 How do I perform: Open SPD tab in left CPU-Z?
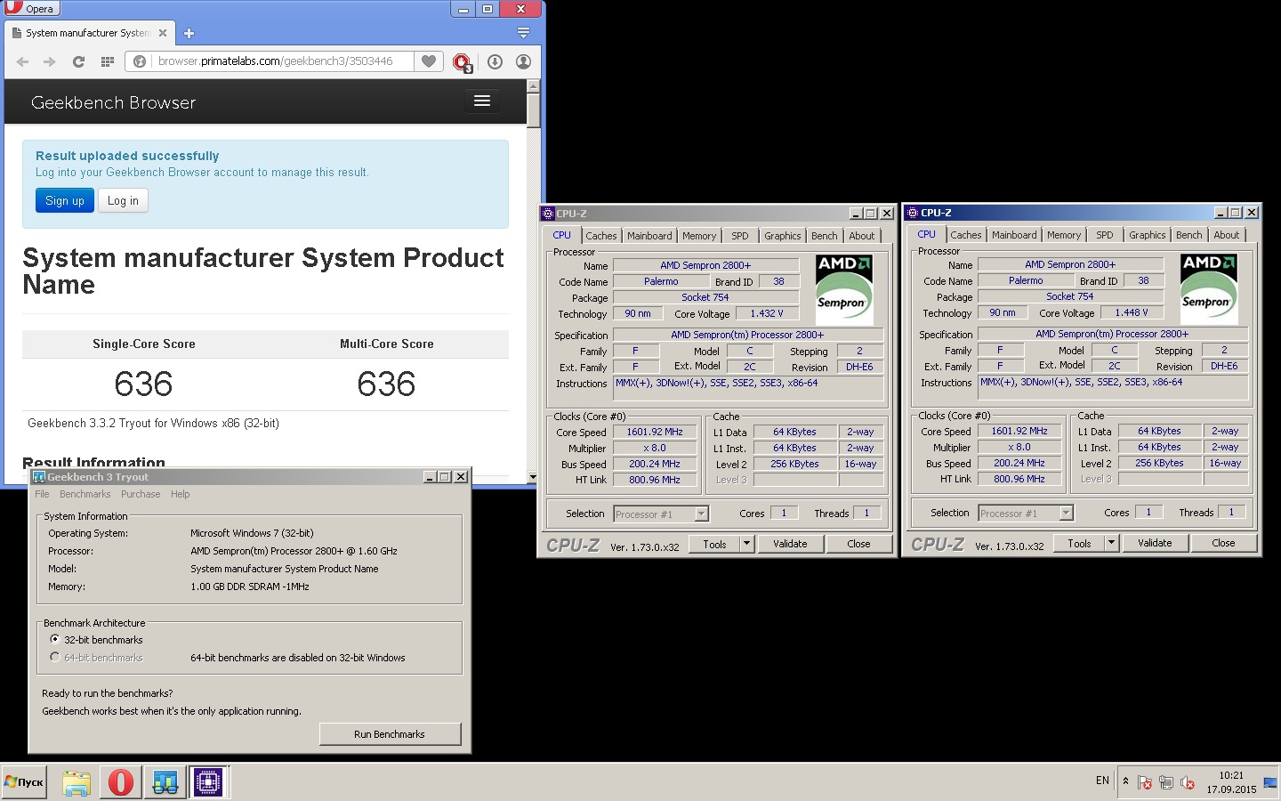[x=740, y=236]
